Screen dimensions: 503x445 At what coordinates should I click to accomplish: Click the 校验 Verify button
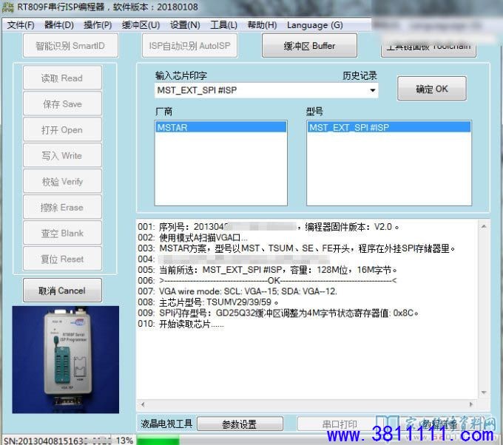(x=62, y=181)
